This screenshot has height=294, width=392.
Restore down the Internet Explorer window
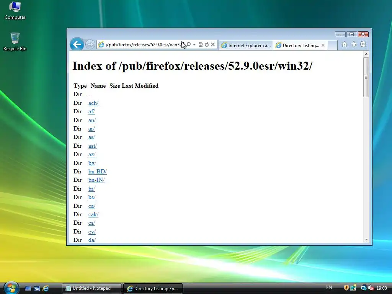351,34
